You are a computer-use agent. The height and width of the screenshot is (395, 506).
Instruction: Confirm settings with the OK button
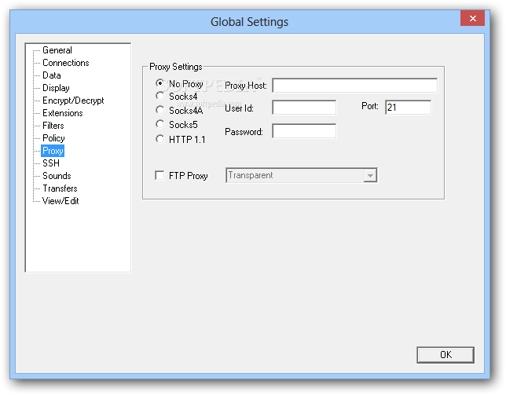[x=445, y=355]
